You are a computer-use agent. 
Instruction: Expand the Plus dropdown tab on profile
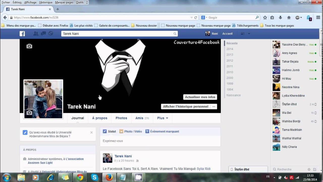(163, 118)
